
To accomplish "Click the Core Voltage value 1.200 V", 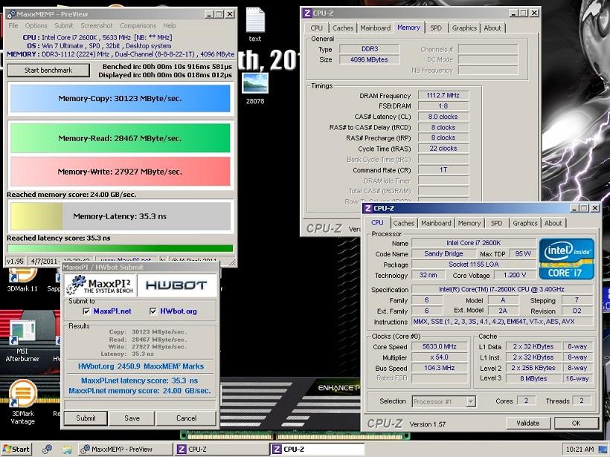I will click(x=514, y=275).
